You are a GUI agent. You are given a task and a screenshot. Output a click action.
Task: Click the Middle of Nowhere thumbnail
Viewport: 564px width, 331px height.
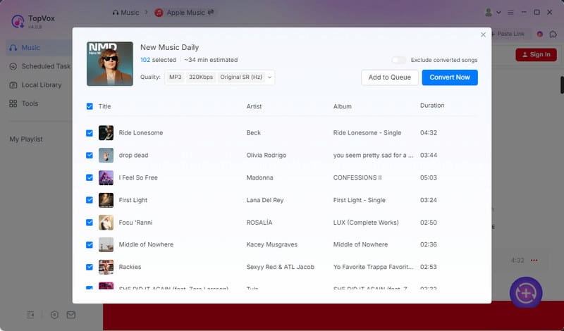pyautogui.click(x=106, y=245)
